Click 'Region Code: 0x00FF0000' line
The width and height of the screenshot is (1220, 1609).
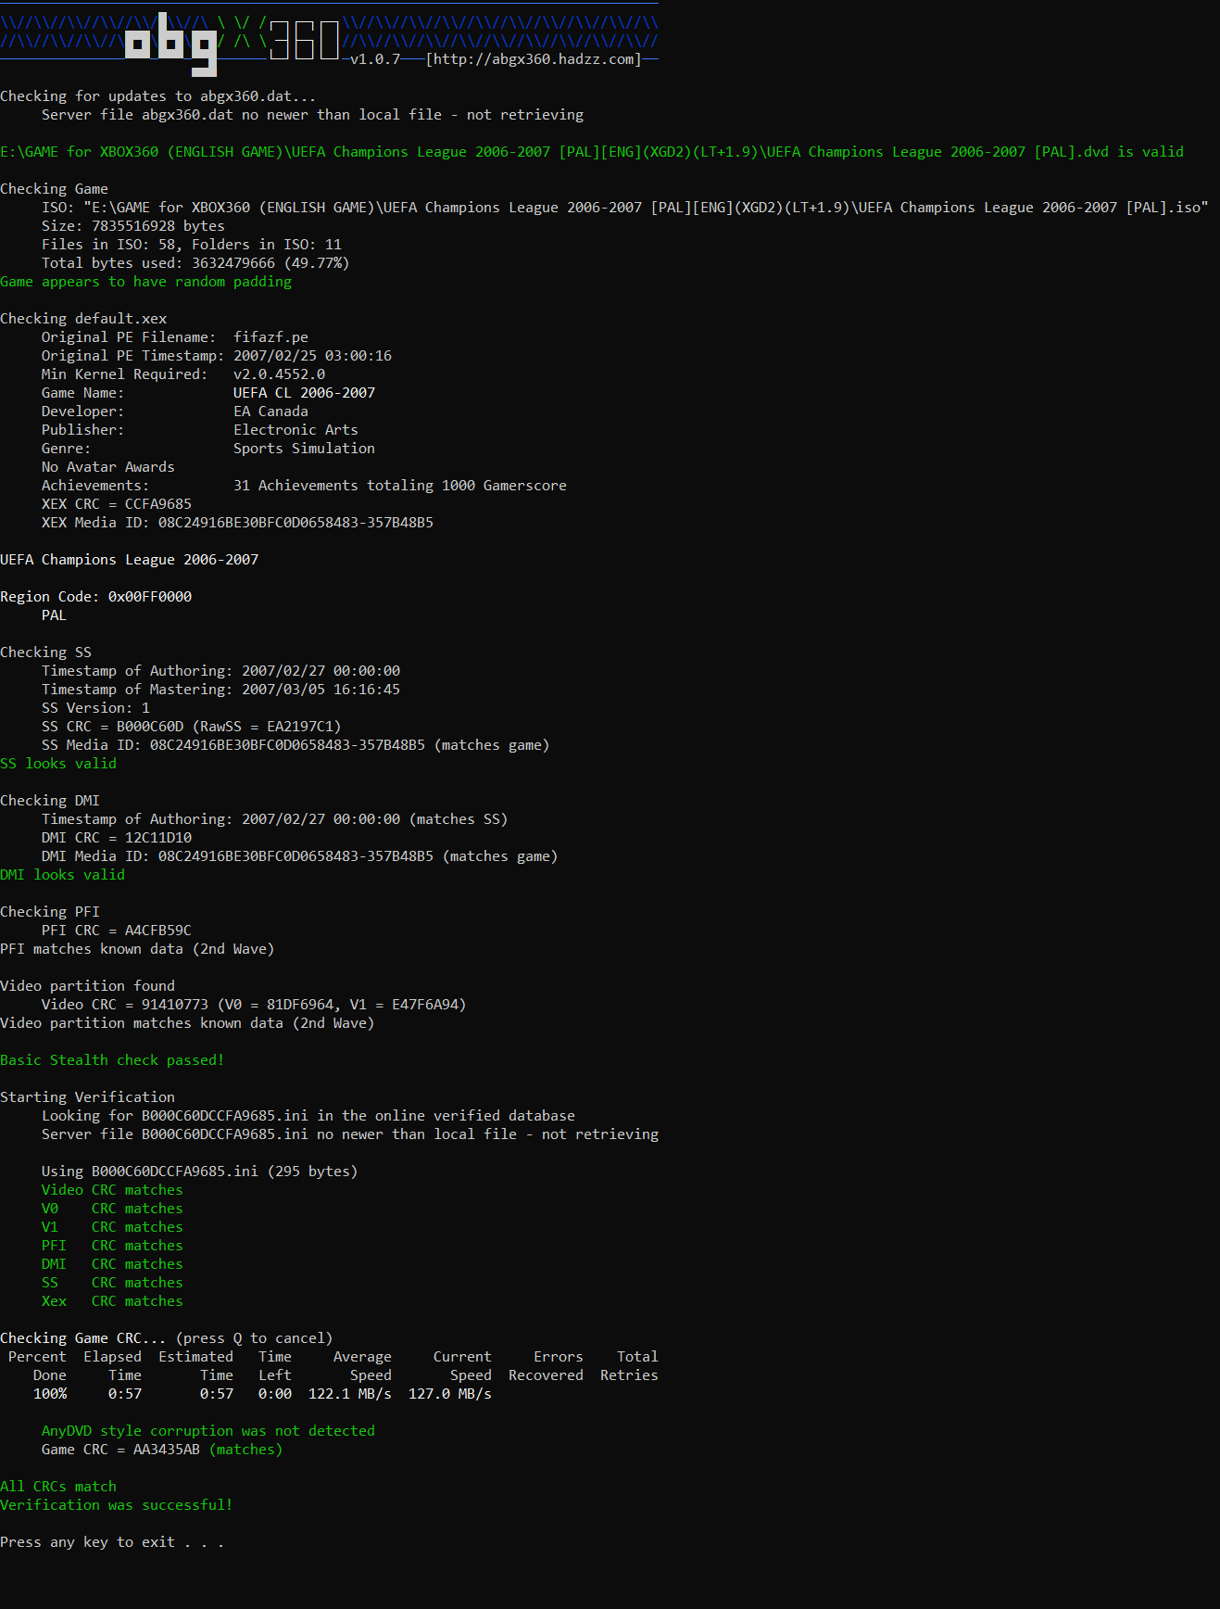pyautogui.click(x=95, y=597)
